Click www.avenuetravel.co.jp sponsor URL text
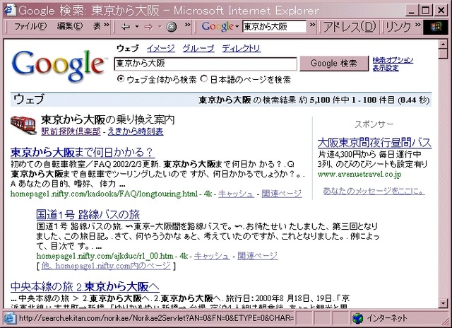 [359, 174]
